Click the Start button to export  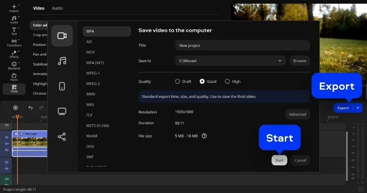(x=279, y=160)
